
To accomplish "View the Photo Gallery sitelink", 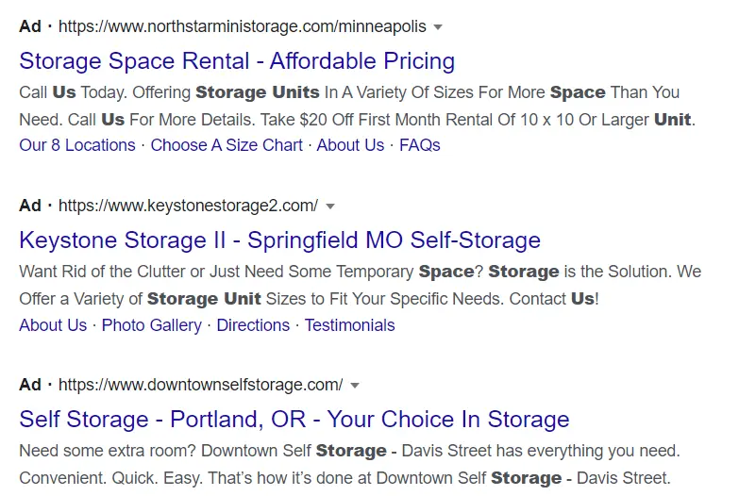I will pyautogui.click(x=151, y=325).
